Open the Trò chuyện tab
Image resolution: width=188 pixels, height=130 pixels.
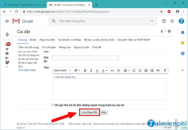click(49, 47)
